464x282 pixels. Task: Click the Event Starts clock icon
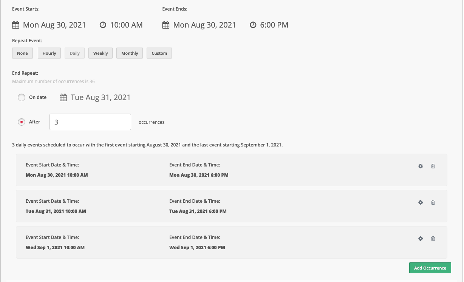tap(103, 25)
